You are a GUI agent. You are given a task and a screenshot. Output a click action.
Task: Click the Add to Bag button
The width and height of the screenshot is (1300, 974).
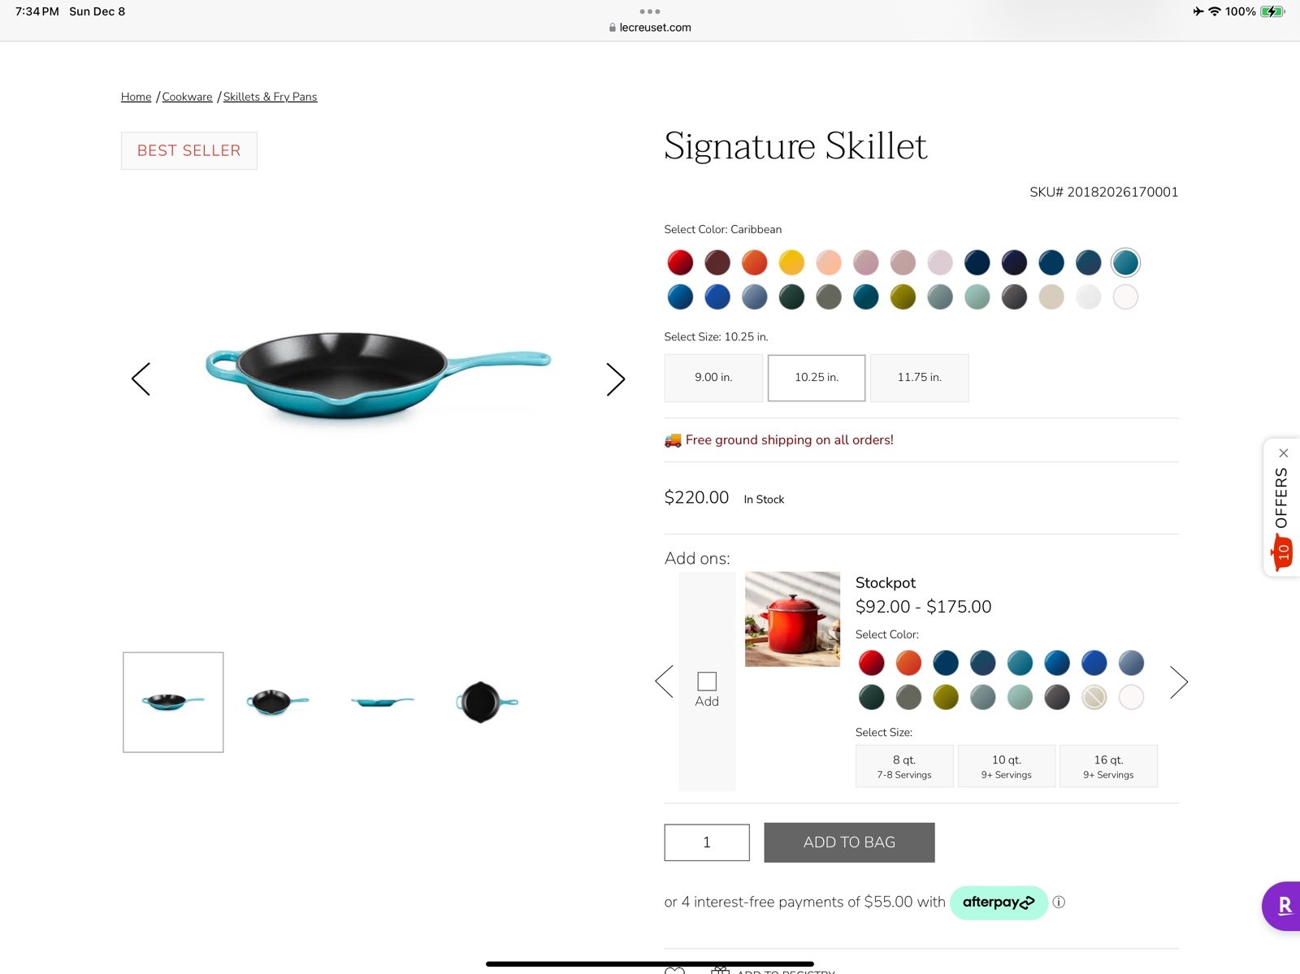tap(849, 842)
